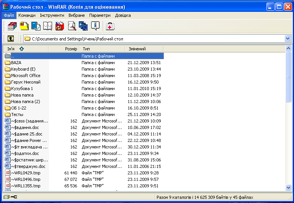This screenshot has height=203, width=294.
Task: Select the Keyboard (E) folder icon
Action: point(8,69)
